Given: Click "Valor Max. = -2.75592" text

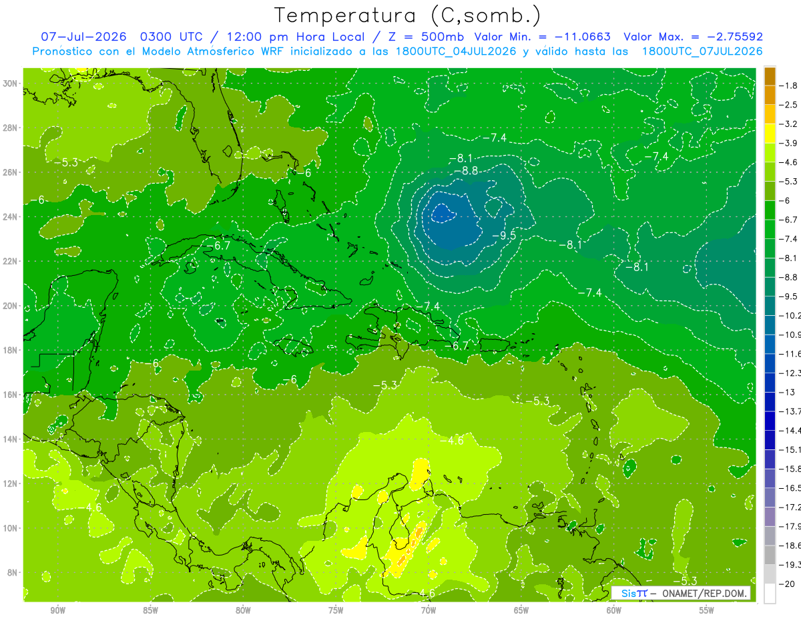Looking at the screenshot, I should (694, 37).
